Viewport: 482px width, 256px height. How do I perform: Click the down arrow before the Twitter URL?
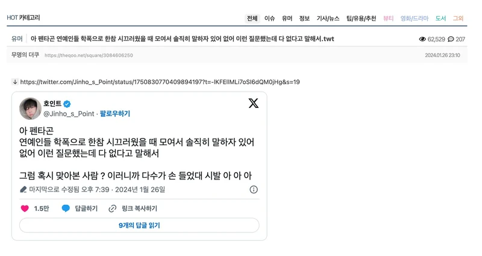point(15,82)
